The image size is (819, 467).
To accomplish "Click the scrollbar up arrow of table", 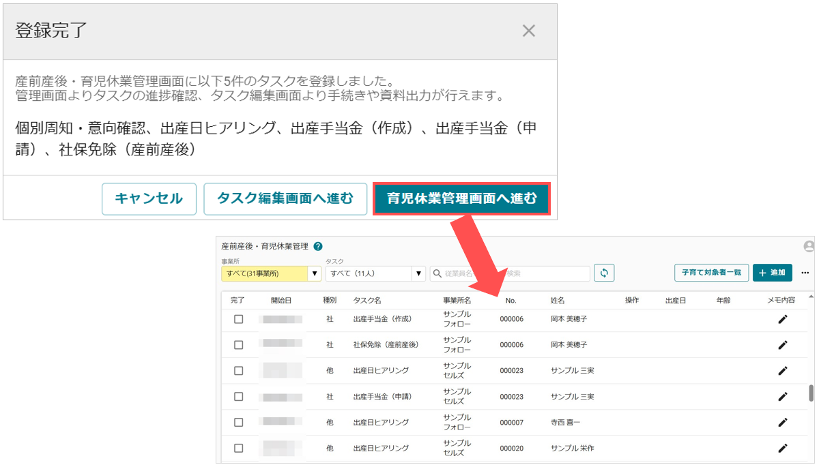I will pyautogui.click(x=811, y=297).
